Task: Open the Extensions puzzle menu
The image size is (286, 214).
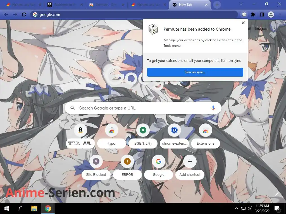Action: [x=253, y=14]
